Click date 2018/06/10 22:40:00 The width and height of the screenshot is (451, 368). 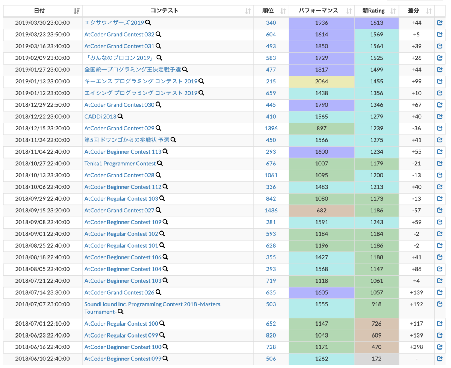pos(42,359)
